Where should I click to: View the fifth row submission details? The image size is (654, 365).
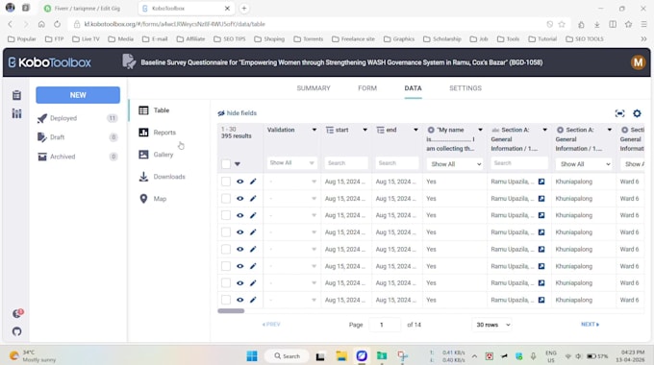(239, 249)
